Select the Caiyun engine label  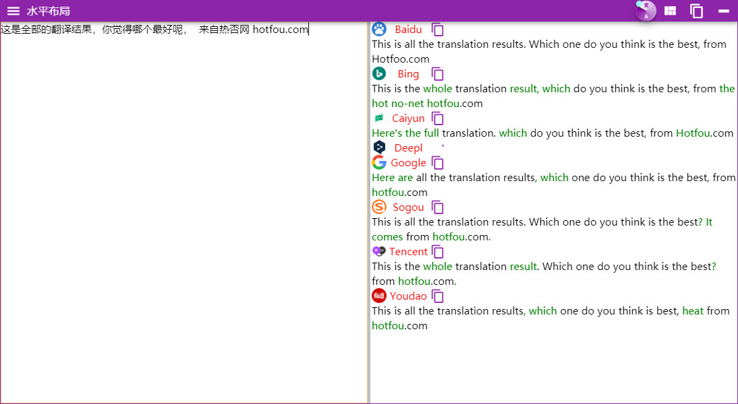(408, 119)
